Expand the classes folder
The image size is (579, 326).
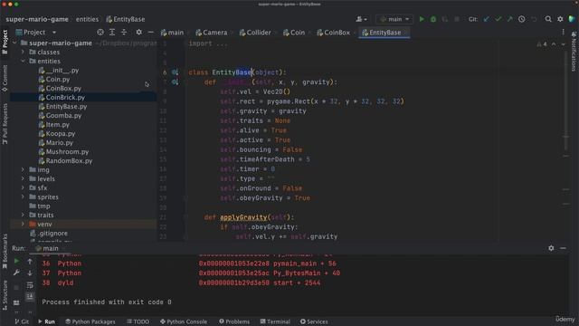click(23, 53)
